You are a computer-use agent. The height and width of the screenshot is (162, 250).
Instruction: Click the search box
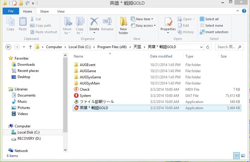[229, 47]
